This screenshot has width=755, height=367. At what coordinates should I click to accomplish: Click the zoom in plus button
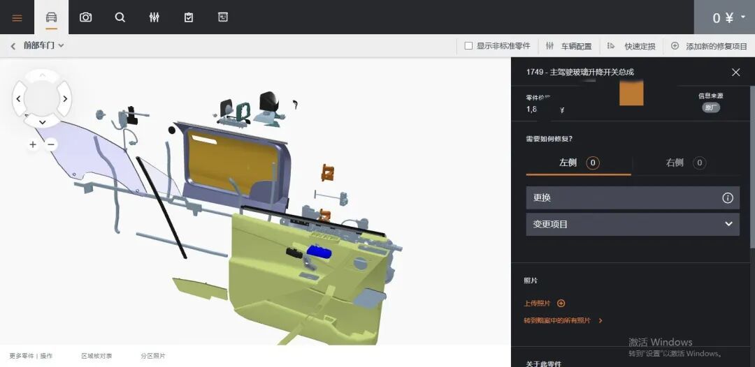coord(33,144)
